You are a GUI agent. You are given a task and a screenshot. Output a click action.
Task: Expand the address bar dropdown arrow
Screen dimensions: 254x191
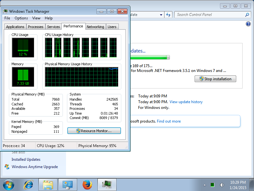pos(161,15)
